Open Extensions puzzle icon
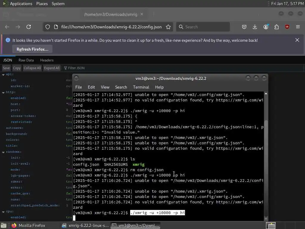Screen dimensions: 305x229 [x=276, y=27]
